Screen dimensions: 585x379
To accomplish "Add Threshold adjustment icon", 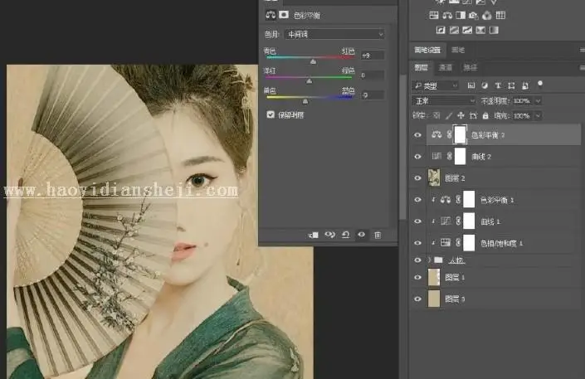I will coord(467,30).
